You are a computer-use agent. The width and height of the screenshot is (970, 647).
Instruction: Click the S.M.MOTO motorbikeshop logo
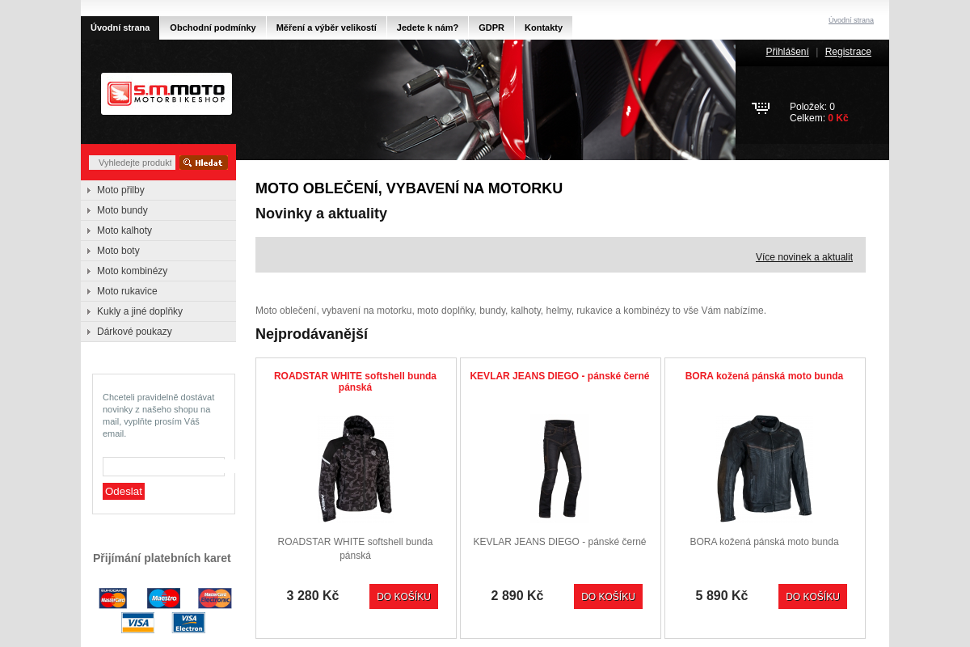tap(167, 94)
